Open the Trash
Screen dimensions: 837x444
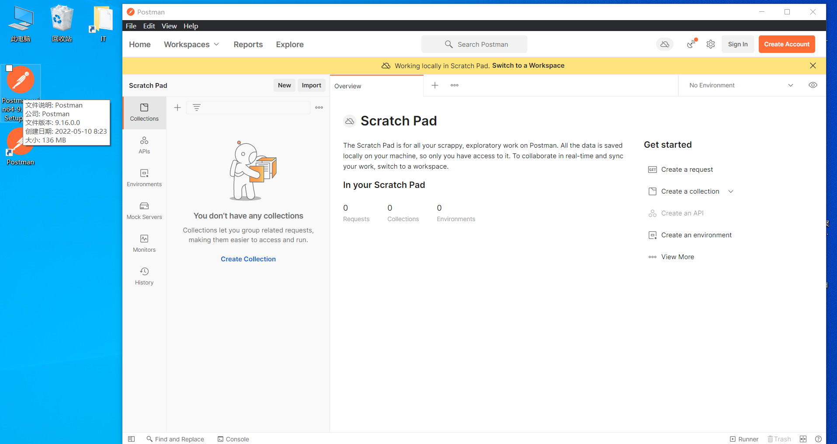pyautogui.click(x=779, y=439)
